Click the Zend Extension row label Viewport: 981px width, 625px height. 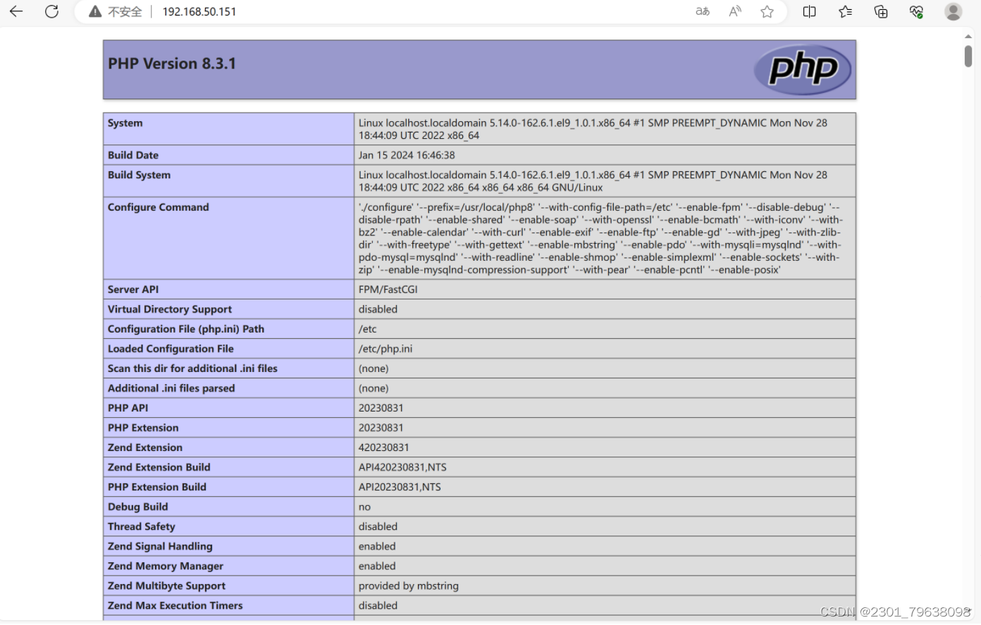click(145, 447)
